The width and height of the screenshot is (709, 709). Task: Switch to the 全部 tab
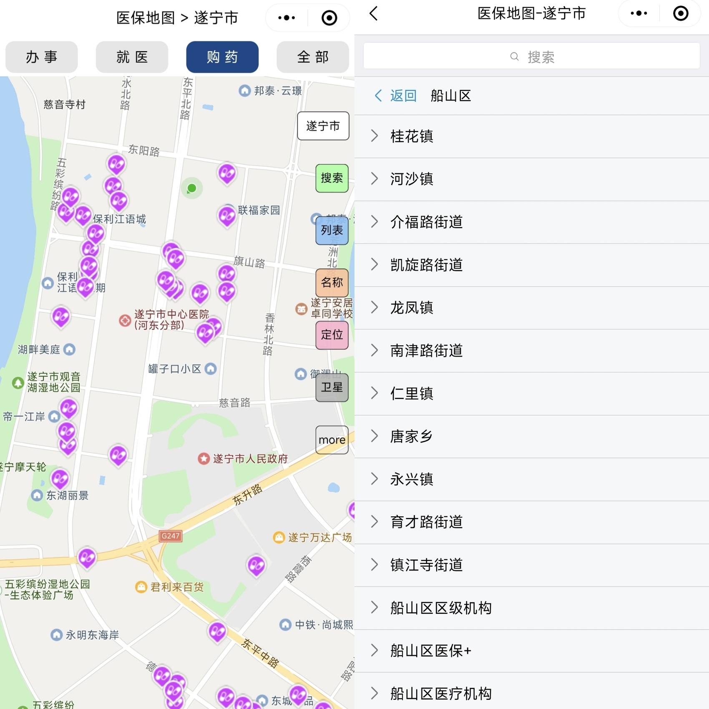(312, 57)
